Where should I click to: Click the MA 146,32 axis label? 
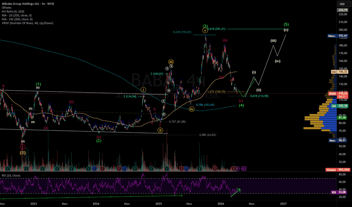click(x=340, y=72)
